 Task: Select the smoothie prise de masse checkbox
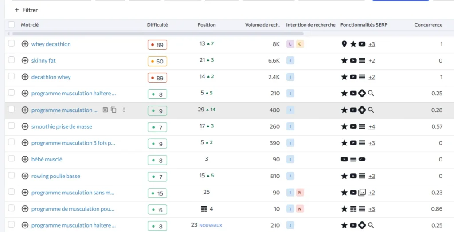pyautogui.click(x=11, y=126)
